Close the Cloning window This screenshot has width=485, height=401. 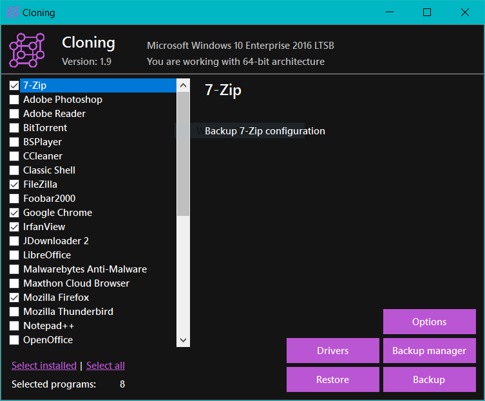click(465, 12)
